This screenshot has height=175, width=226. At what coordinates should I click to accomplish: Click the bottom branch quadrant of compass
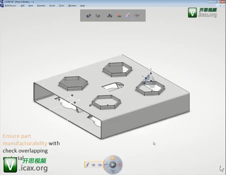click(113, 171)
